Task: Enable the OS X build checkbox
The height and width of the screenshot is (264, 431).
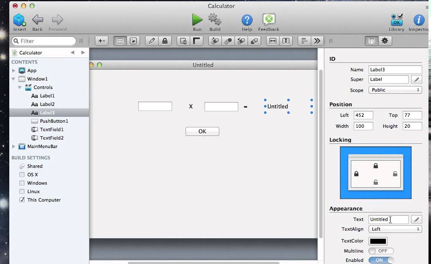Action: pyautogui.click(x=22, y=175)
